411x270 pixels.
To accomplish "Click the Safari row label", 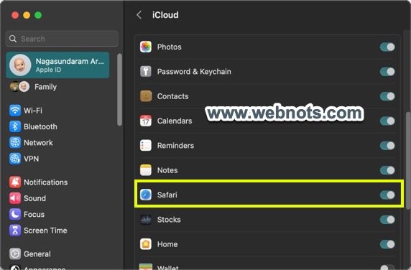I will point(167,195).
